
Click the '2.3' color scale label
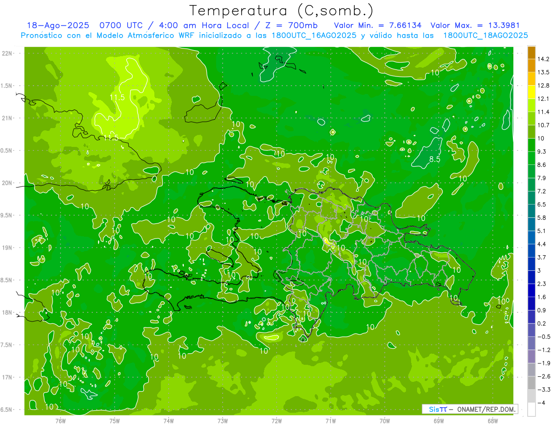pyautogui.click(x=541, y=284)
